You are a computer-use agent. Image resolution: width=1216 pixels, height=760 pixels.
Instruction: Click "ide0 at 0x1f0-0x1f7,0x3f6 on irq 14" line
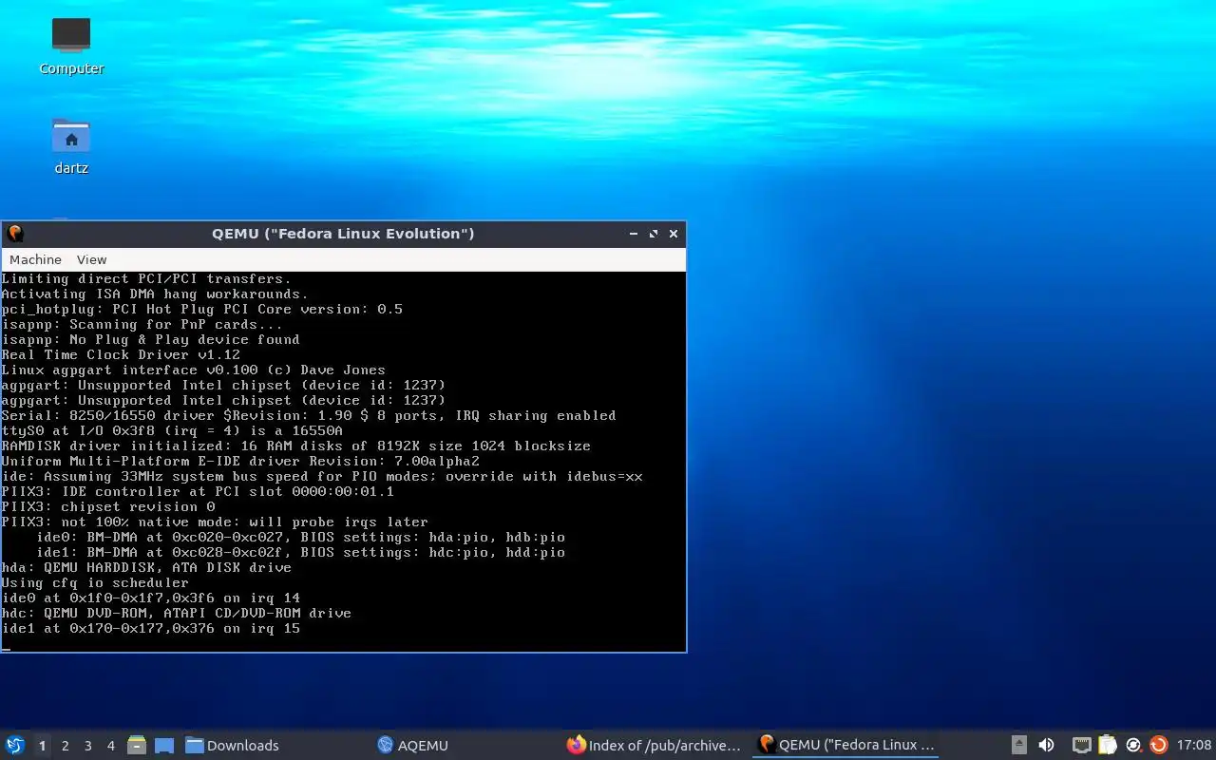pyautogui.click(x=151, y=598)
